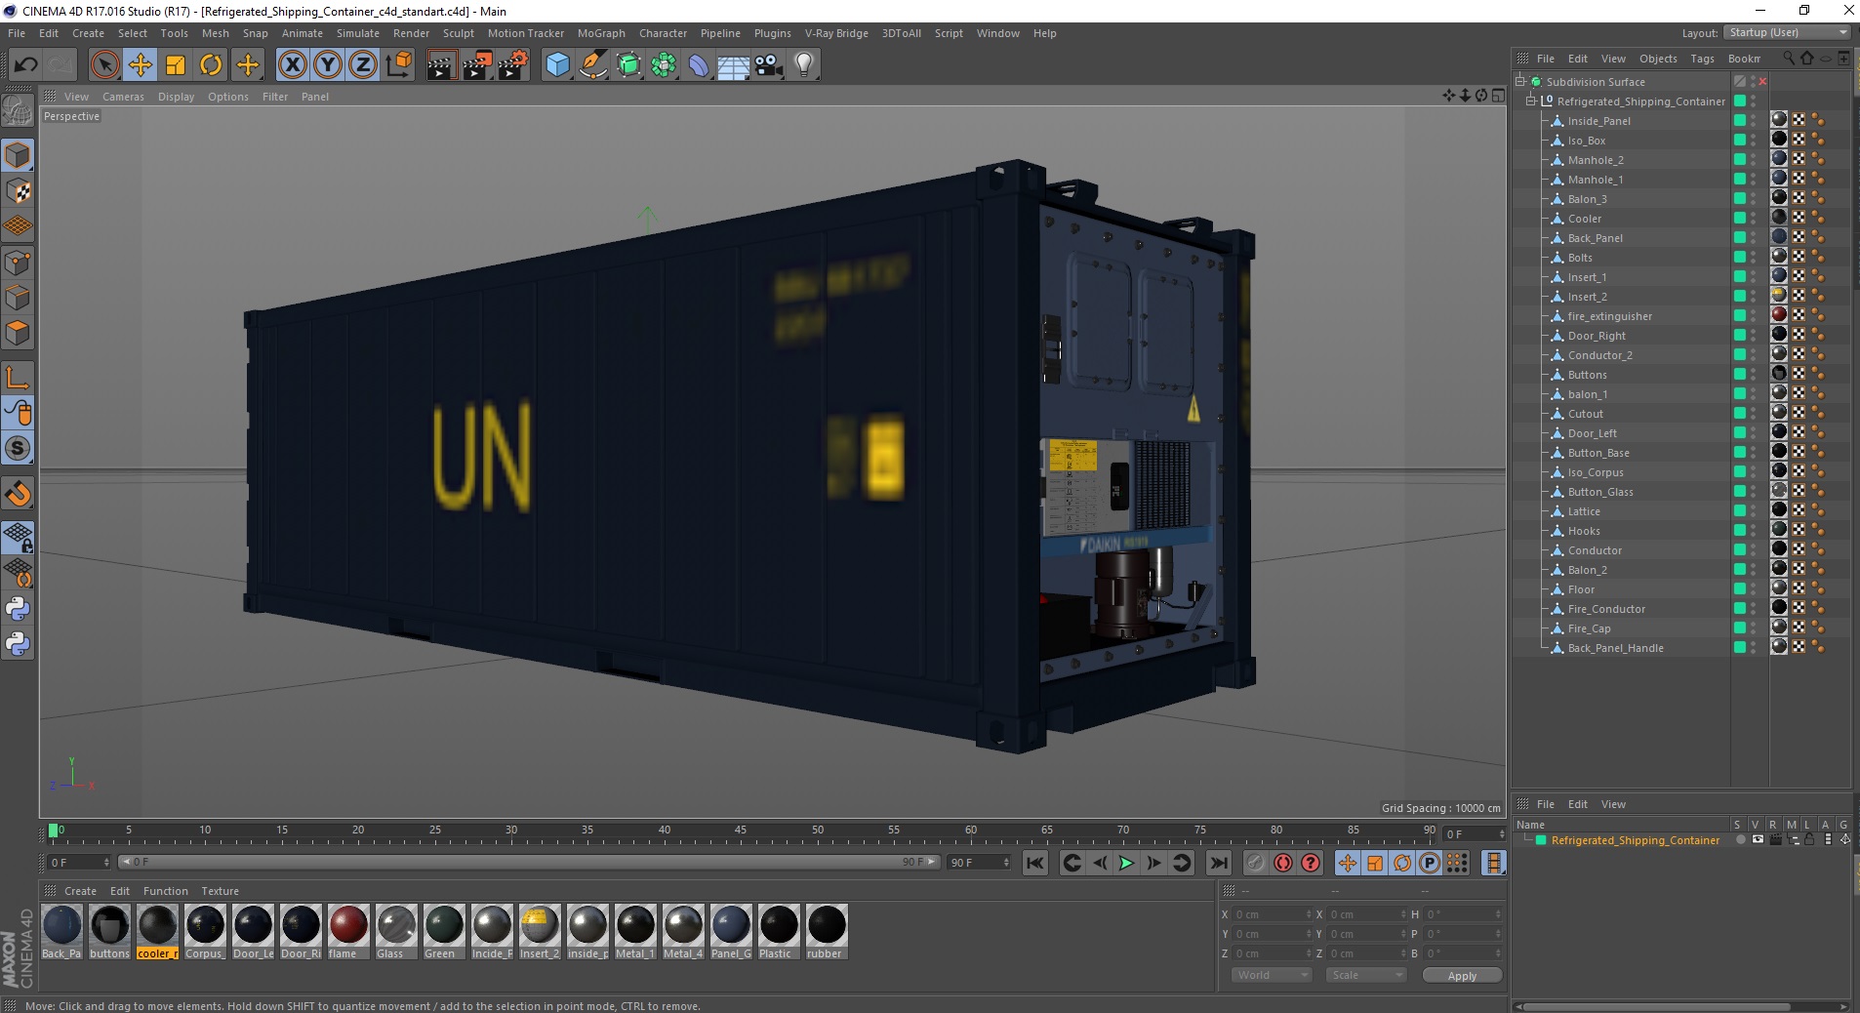
Task: Toggle visibility dots of Lattice object
Action: [1754, 511]
